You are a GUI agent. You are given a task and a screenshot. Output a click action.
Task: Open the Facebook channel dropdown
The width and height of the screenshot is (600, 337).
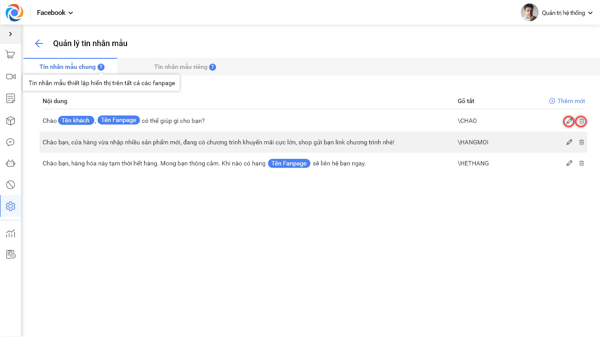(x=55, y=13)
